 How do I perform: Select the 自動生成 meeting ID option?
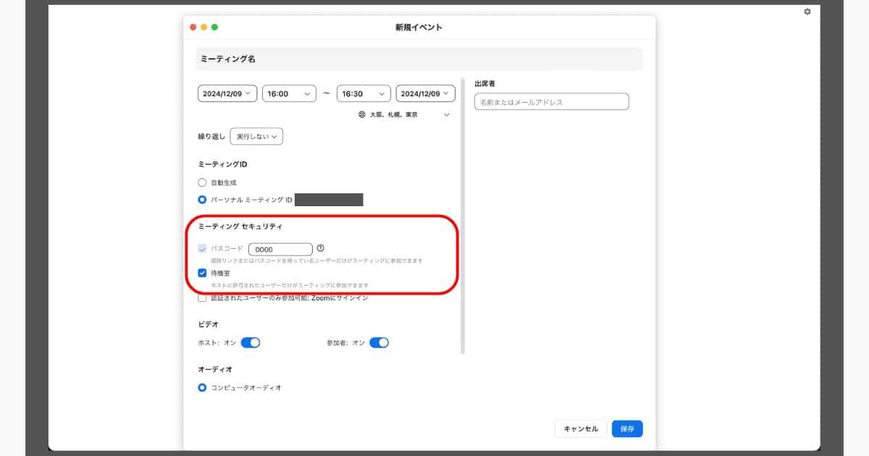coord(203,182)
